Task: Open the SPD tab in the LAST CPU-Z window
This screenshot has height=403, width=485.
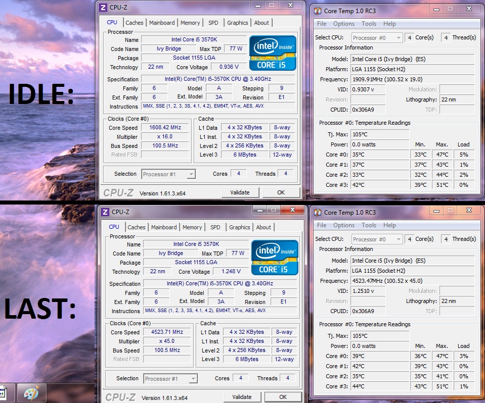Action: point(215,227)
